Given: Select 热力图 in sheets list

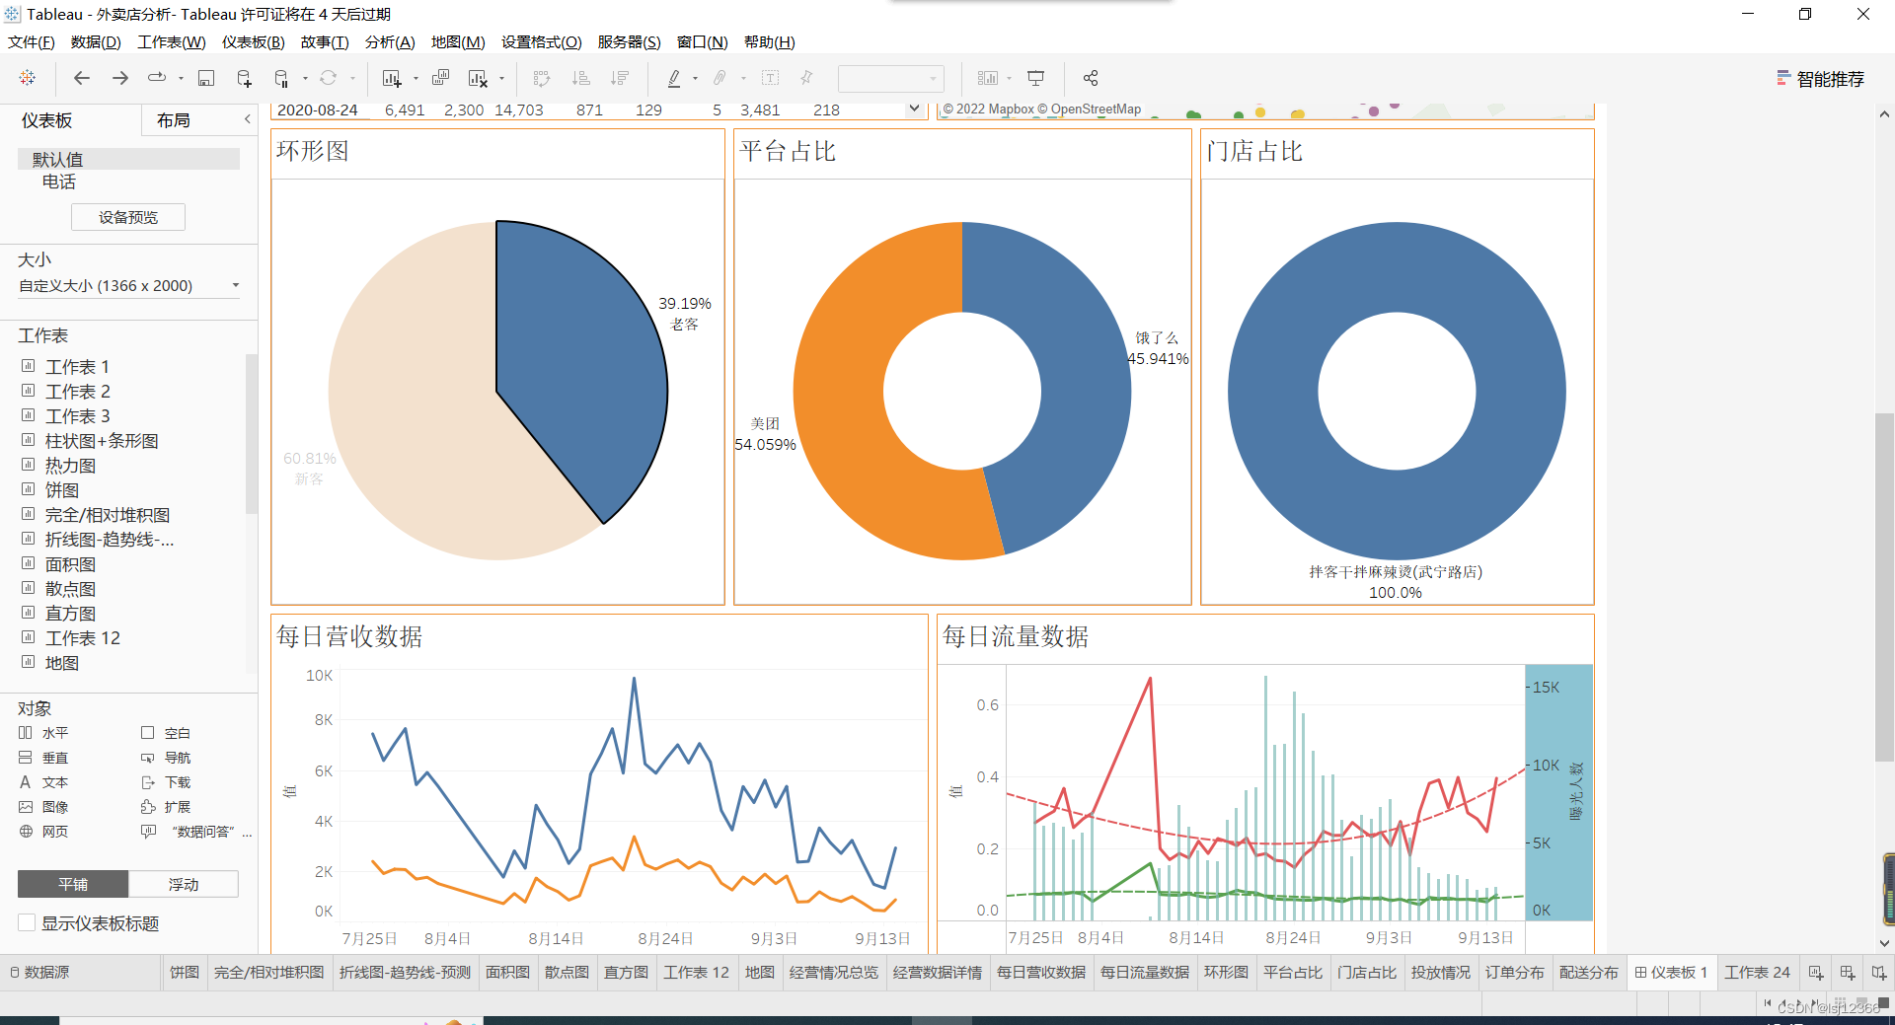Looking at the screenshot, I should tap(71, 466).
